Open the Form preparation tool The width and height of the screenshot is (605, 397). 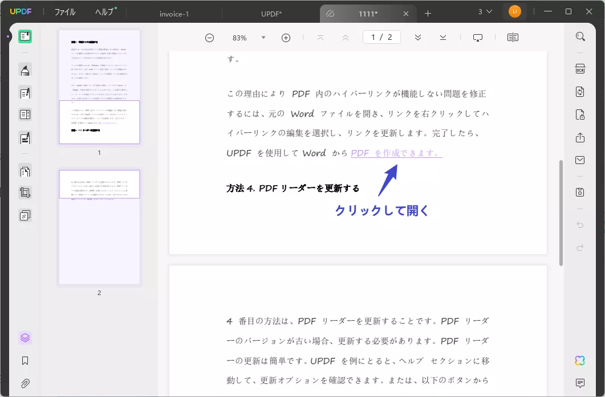pyautogui.click(x=25, y=114)
